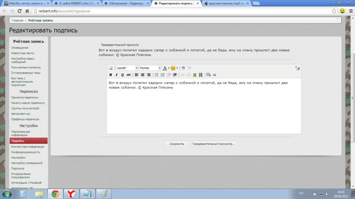The image size is (355, 199).
Task: Open Интеграция с Facebook link
Action: (x=26, y=182)
